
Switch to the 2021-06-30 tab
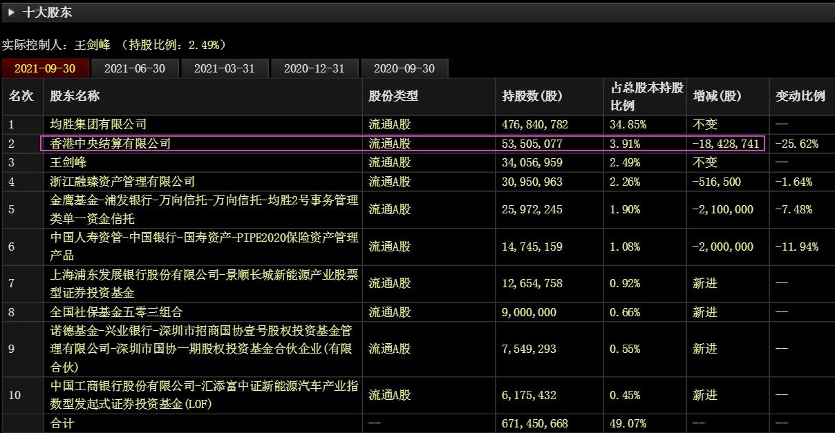pos(135,68)
